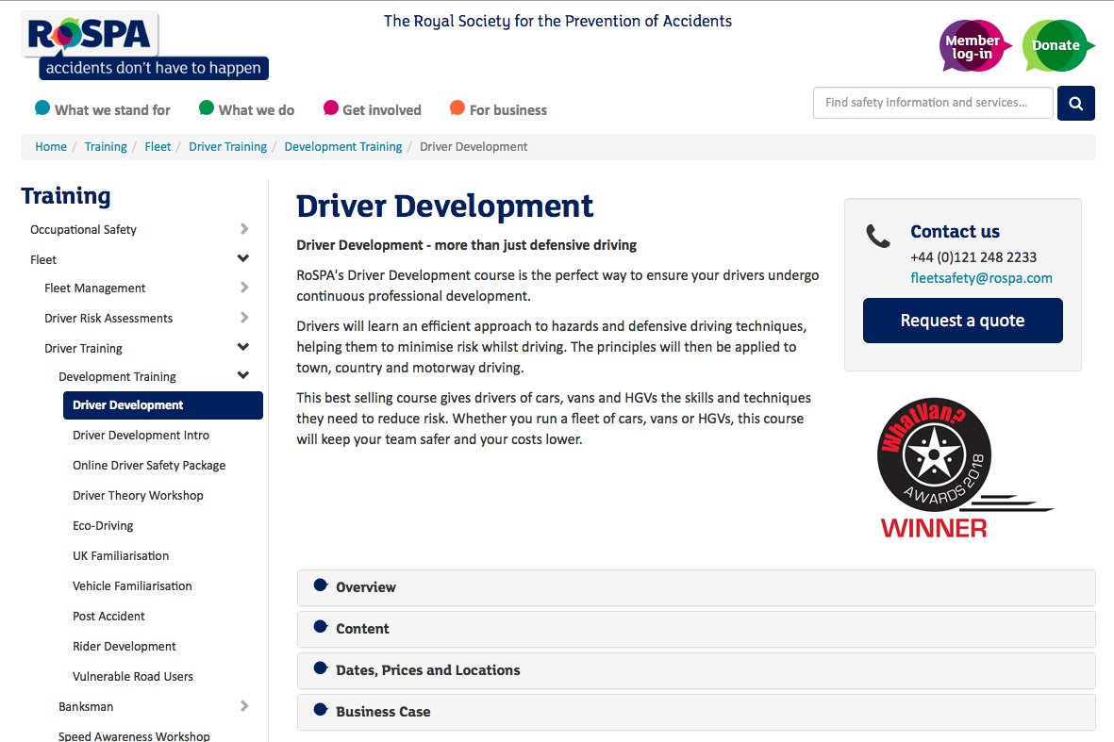
Task: Open Speed Awareness Workshop
Action: tap(134, 735)
